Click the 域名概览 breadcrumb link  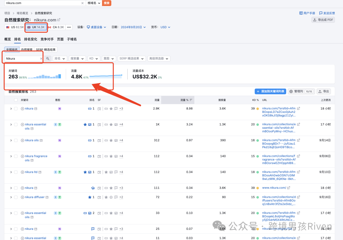pyautogui.click(x=23, y=13)
